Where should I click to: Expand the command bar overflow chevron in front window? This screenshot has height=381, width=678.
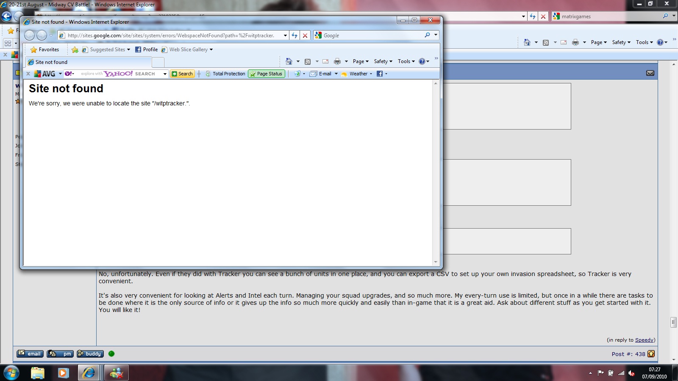click(x=436, y=59)
